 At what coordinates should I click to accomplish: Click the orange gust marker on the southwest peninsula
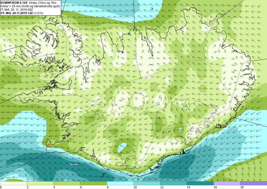[49, 144]
